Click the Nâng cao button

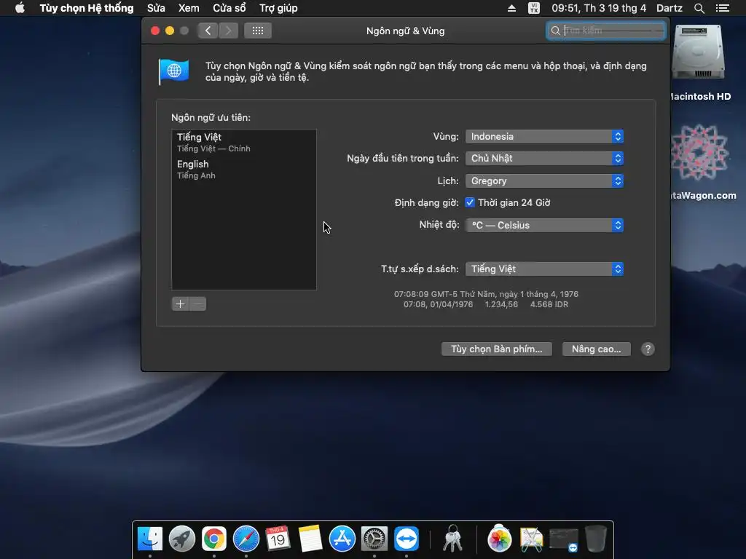(x=596, y=349)
